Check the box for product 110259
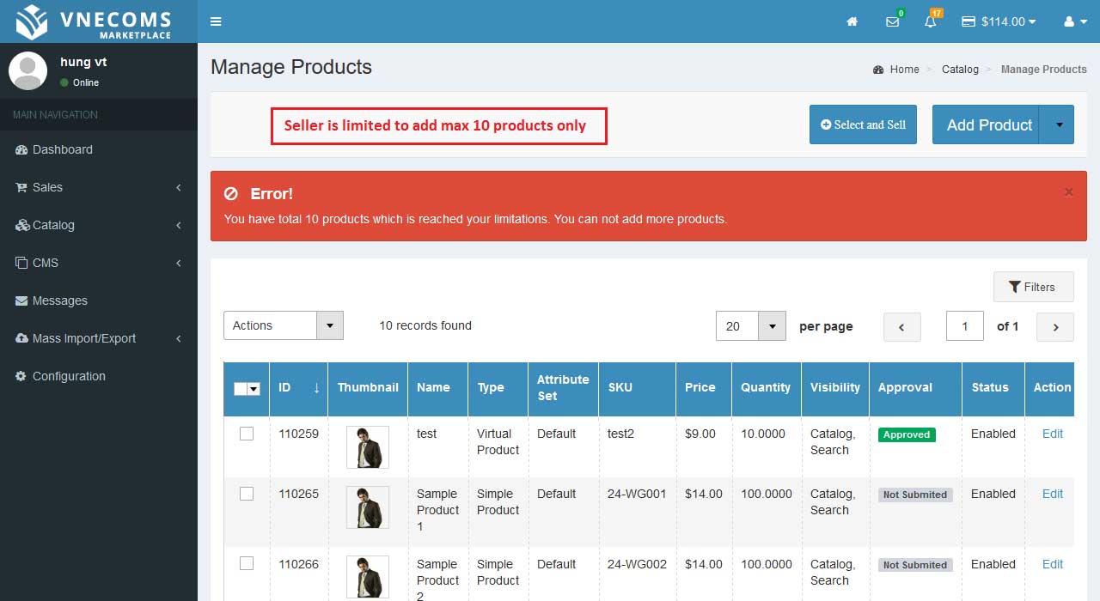Screen dimensions: 1100x601 tap(247, 434)
